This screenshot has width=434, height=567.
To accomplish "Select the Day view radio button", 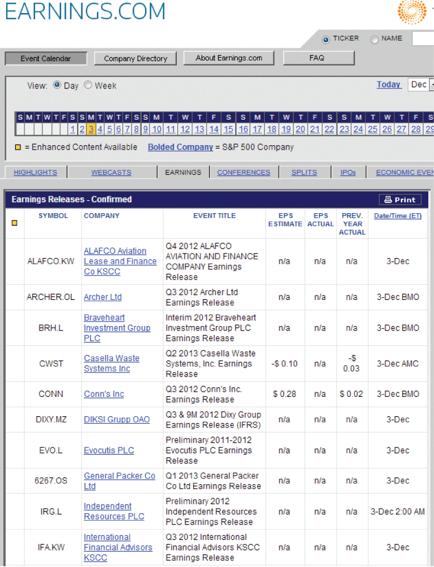I will (57, 86).
